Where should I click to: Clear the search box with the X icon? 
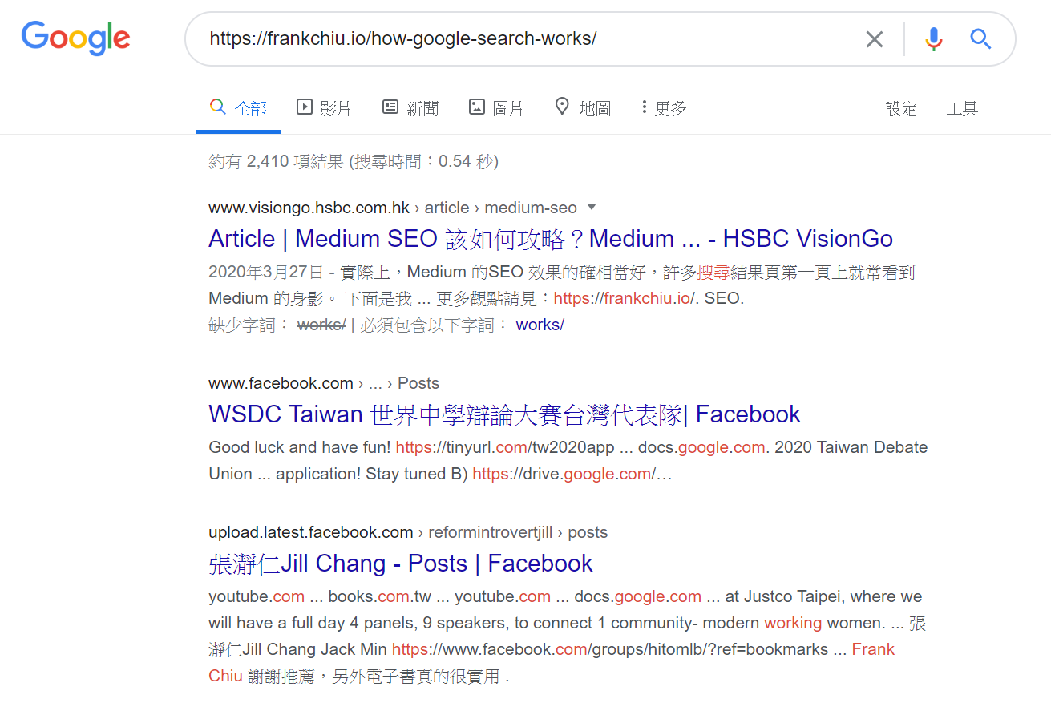[x=875, y=38]
